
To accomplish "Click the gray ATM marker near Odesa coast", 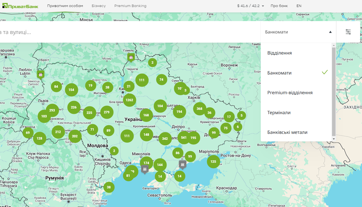I will click(x=145, y=169).
